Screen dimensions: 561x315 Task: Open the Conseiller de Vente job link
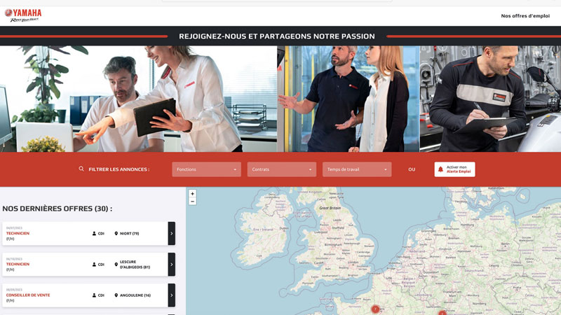(x=28, y=295)
